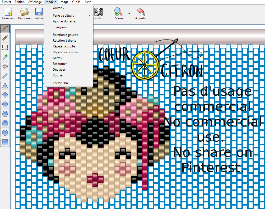This screenshot has width=265, height=209.
Task: Select the pencil drawing tool
Action: tap(5, 28)
